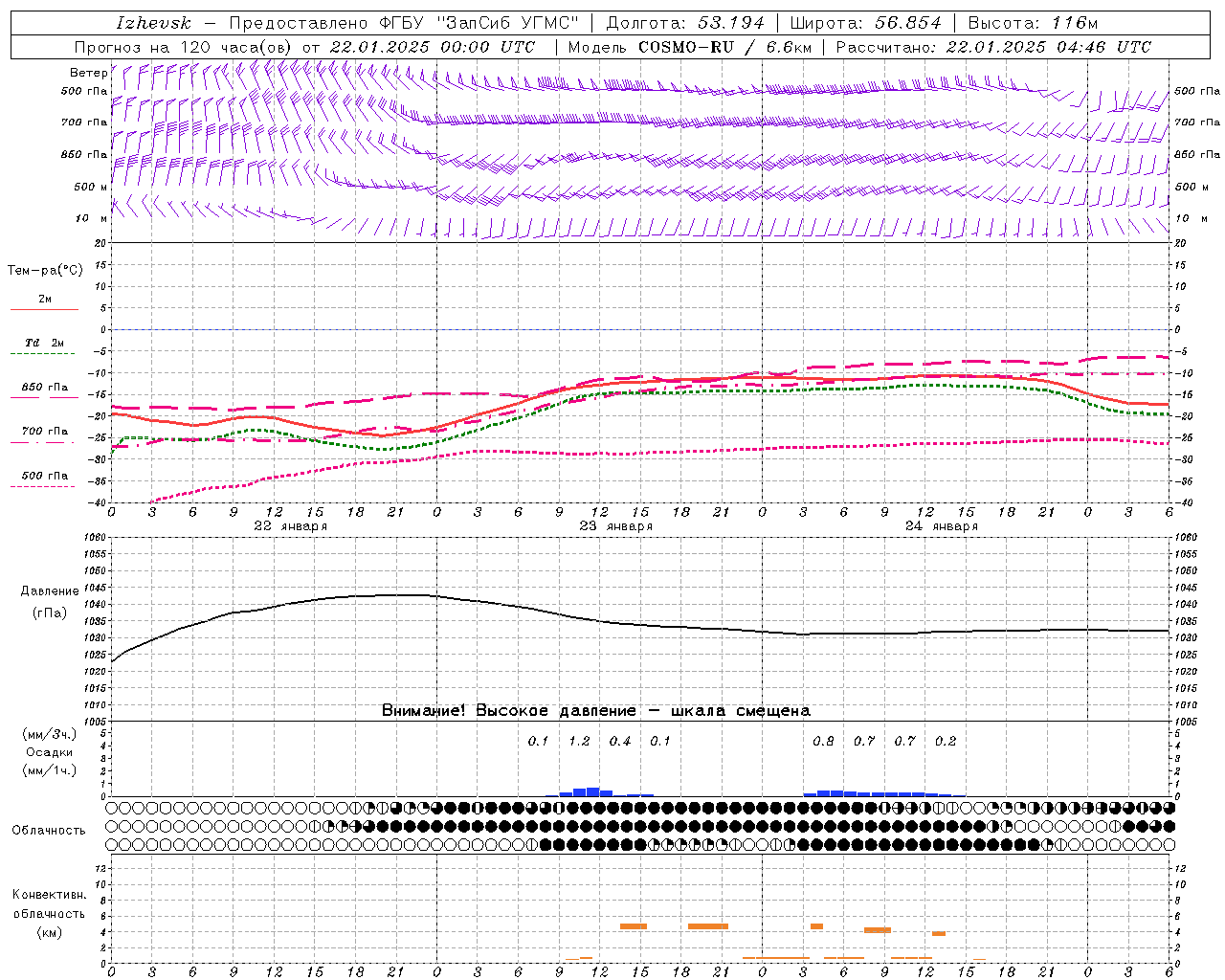Click the Давление pressure panel title

point(50,591)
